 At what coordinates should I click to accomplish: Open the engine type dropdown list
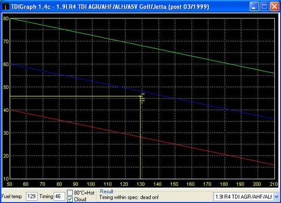coord(275,196)
